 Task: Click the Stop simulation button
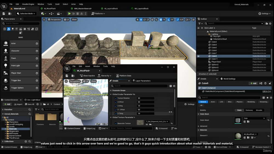pos(78,14)
